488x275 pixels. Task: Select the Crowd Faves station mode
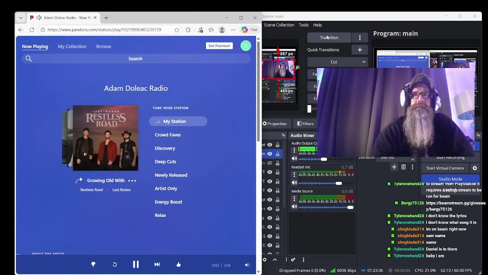pyautogui.click(x=168, y=135)
